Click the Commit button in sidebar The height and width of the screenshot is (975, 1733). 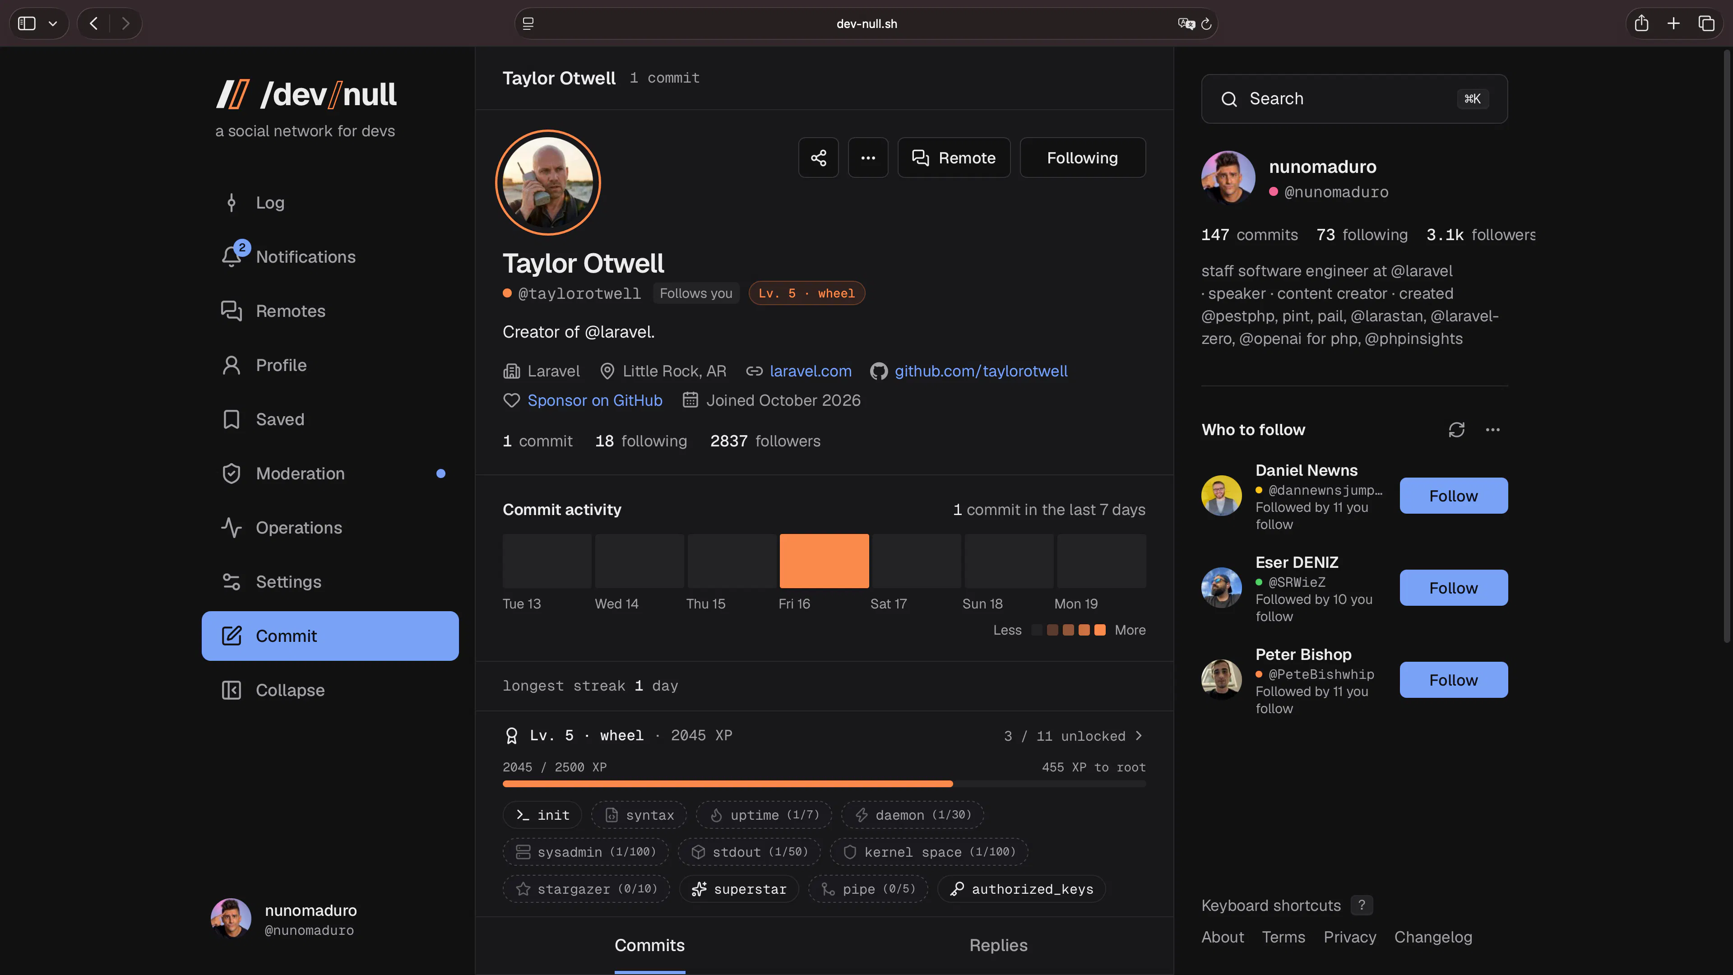tap(329, 636)
